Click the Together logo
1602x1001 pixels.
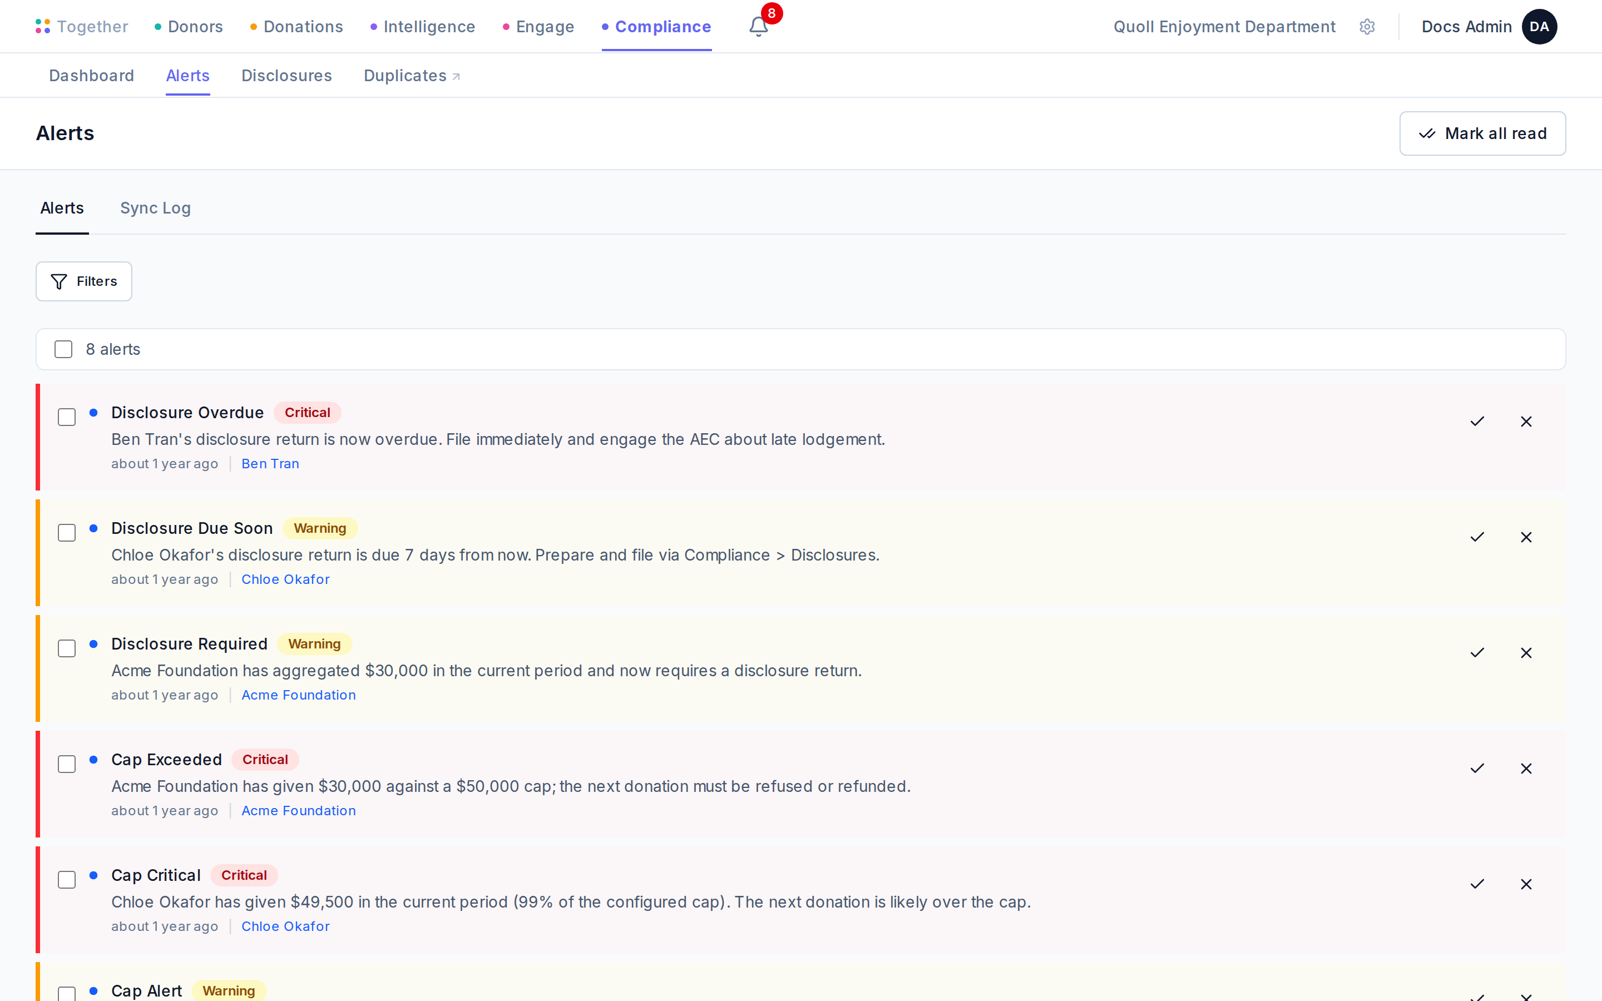43,27
